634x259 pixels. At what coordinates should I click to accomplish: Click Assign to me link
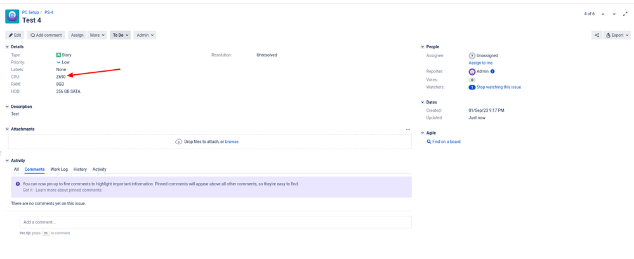click(x=481, y=63)
